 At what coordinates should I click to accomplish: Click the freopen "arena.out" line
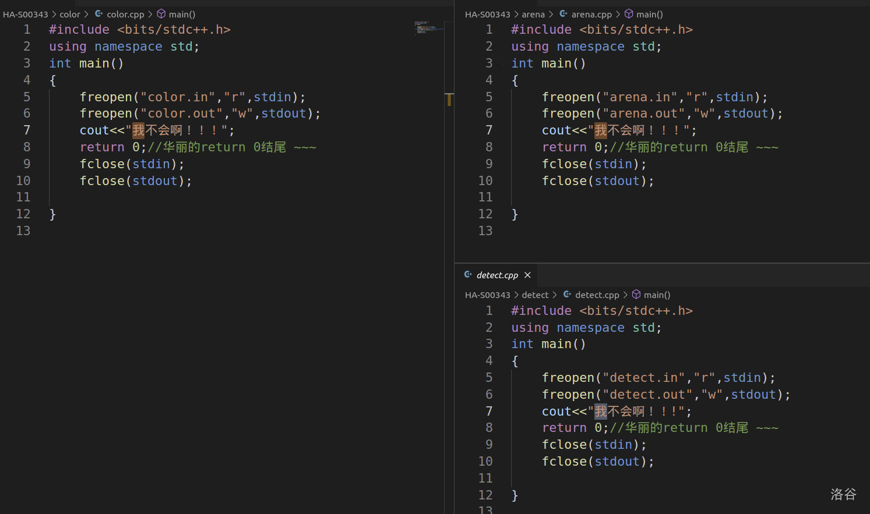663,114
